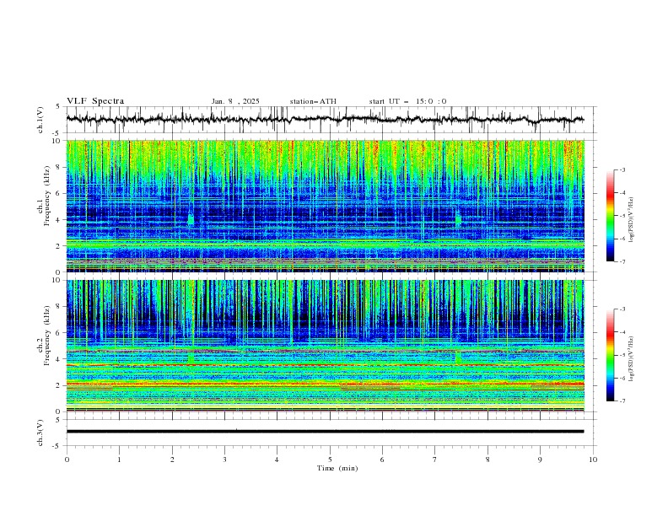Screen dimensions: 668x516
Task: Click time axis tick label "9"
Action: click(x=540, y=460)
